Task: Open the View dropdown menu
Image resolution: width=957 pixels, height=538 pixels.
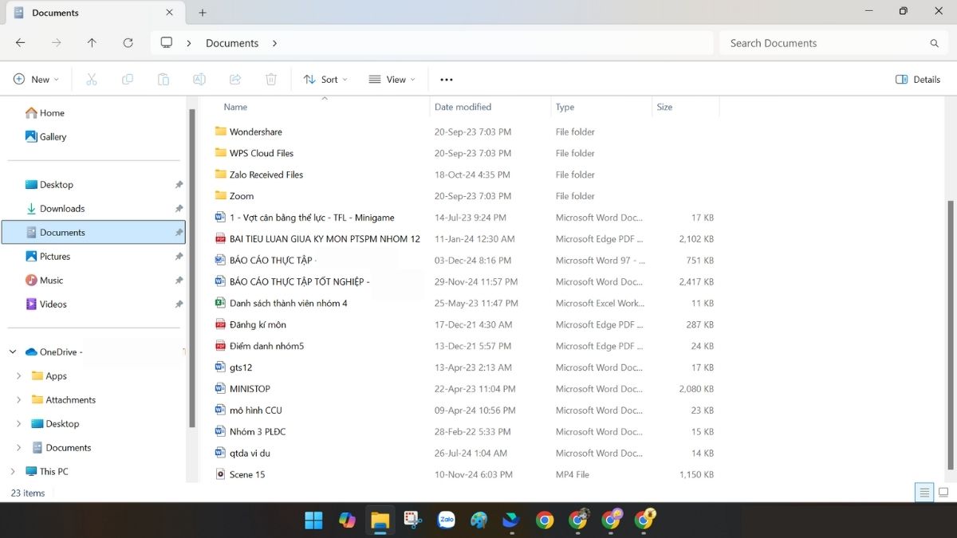Action: (x=392, y=80)
